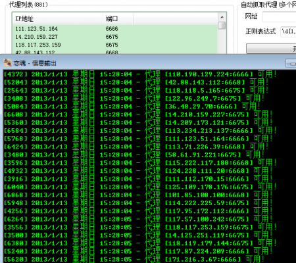The height and width of the screenshot is (263, 296).
Task: Click the proxy list scrollbar thumb
Action: pos(222,25)
